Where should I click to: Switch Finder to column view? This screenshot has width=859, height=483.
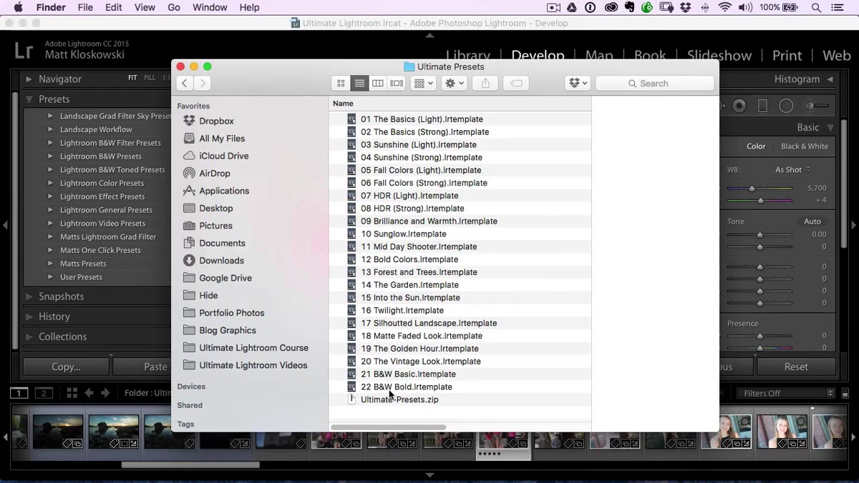tap(378, 84)
